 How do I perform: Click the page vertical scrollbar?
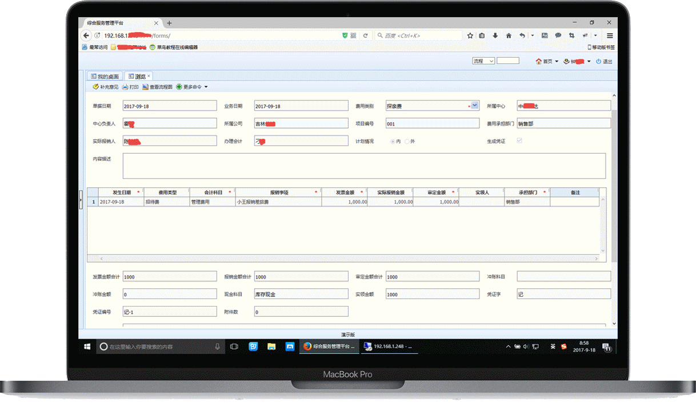tap(614, 186)
